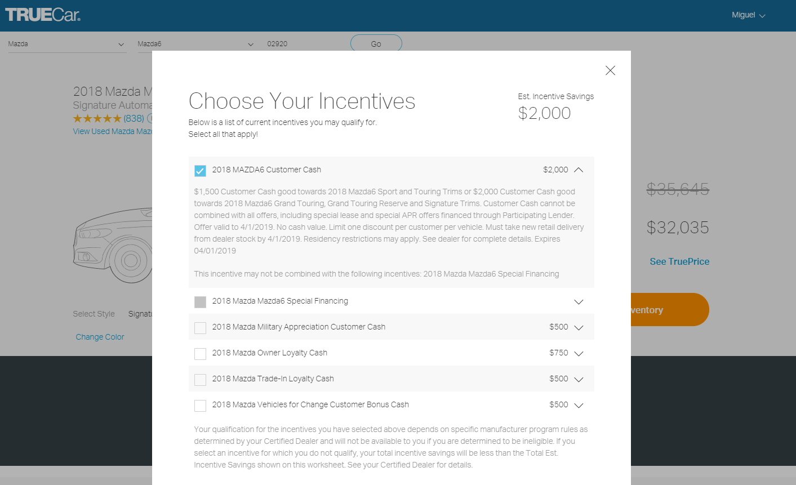Click the Change Color link
The width and height of the screenshot is (796, 485).
point(100,337)
